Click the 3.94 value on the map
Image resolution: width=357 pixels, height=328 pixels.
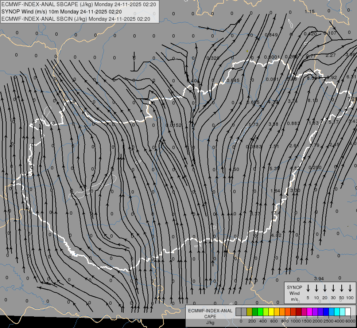pos(319,278)
